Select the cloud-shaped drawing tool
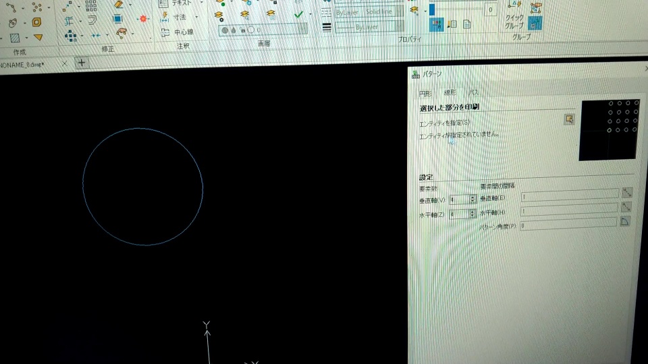Image resolution: width=648 pixels, height=364 pixels. click(13, 23)
